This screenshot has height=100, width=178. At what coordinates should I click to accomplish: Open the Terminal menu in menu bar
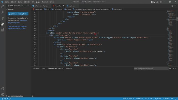click(45, 2)
